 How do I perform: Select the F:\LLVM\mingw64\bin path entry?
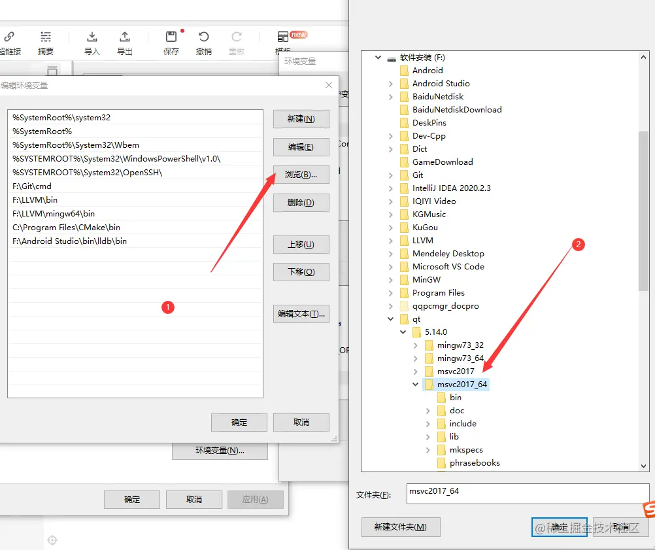click(x=135, y=214)
